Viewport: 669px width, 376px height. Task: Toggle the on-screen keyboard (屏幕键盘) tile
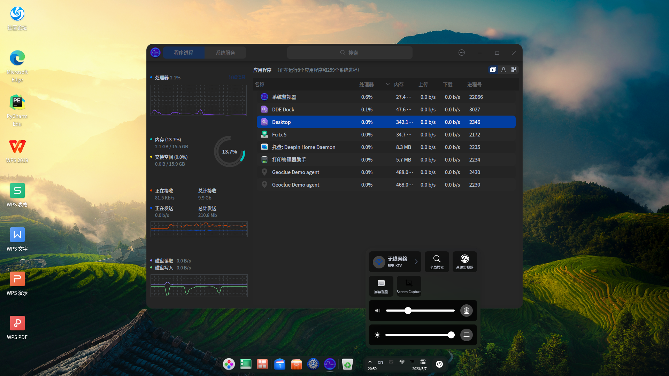(381, 286)
